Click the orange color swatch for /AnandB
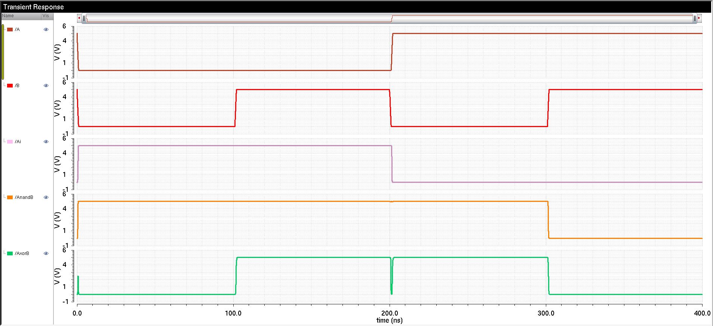Viewport: 713px width, 326px height. click(10, 197)
